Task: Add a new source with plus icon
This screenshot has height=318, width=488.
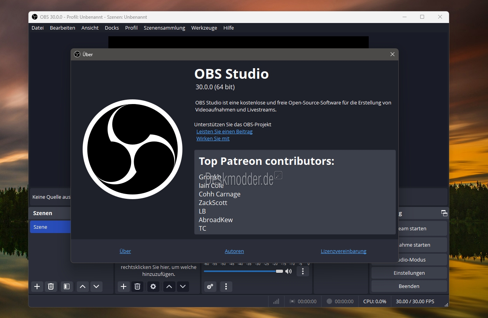Action: (124, 286)
